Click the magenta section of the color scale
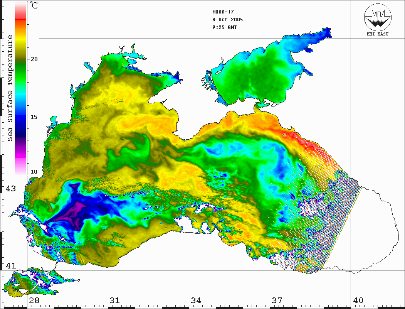The width and height of the screenshot is (405, 309). 21,157
